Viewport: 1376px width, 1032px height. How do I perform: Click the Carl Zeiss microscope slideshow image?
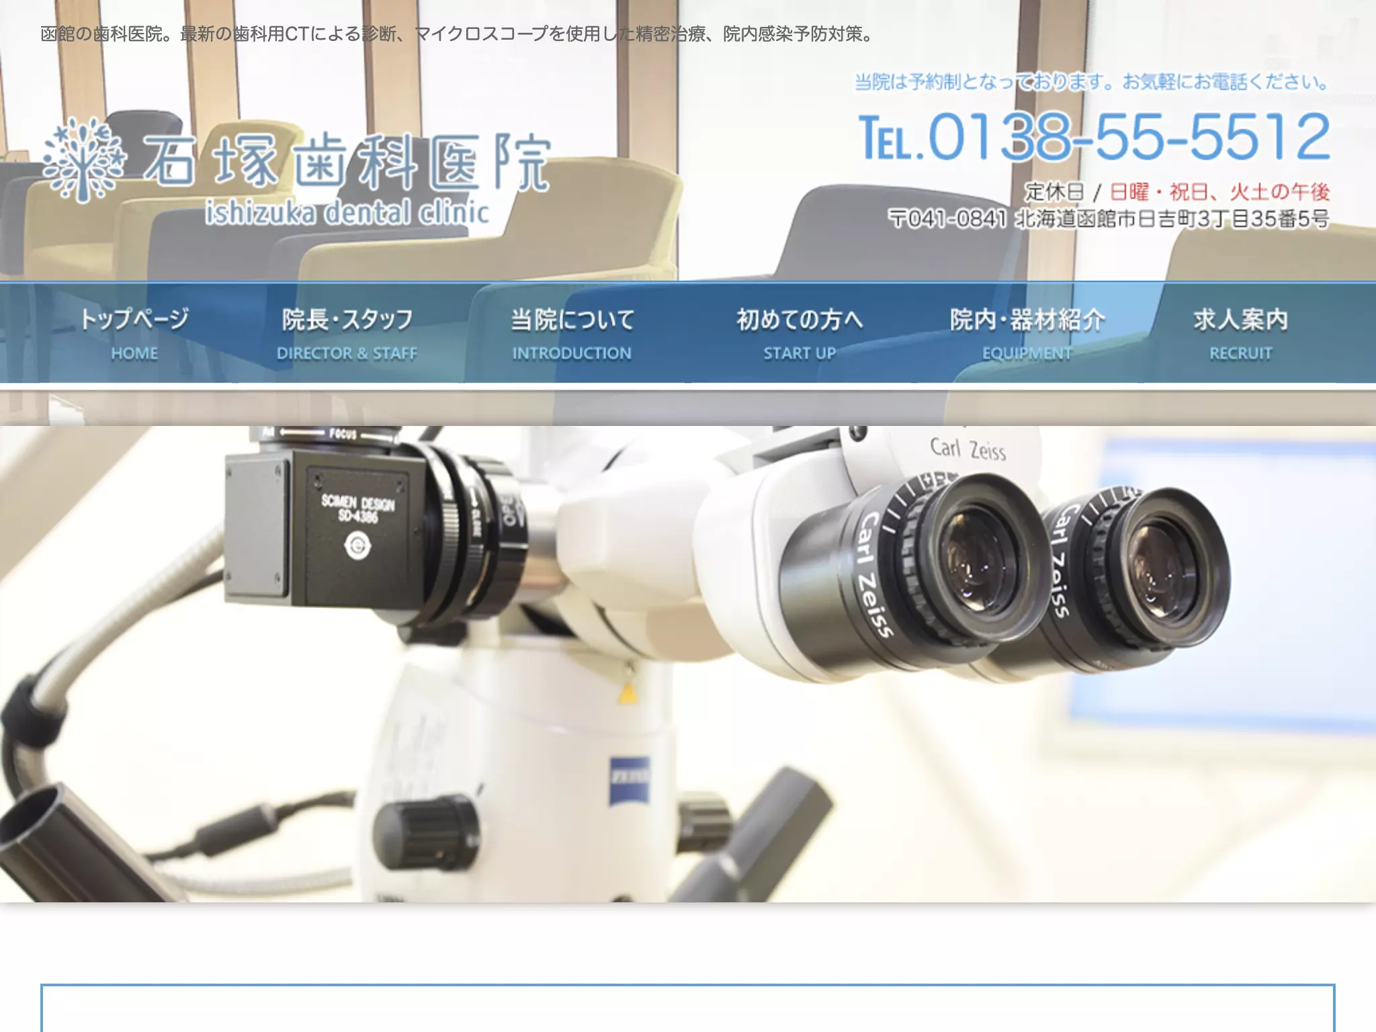(688, 664)
